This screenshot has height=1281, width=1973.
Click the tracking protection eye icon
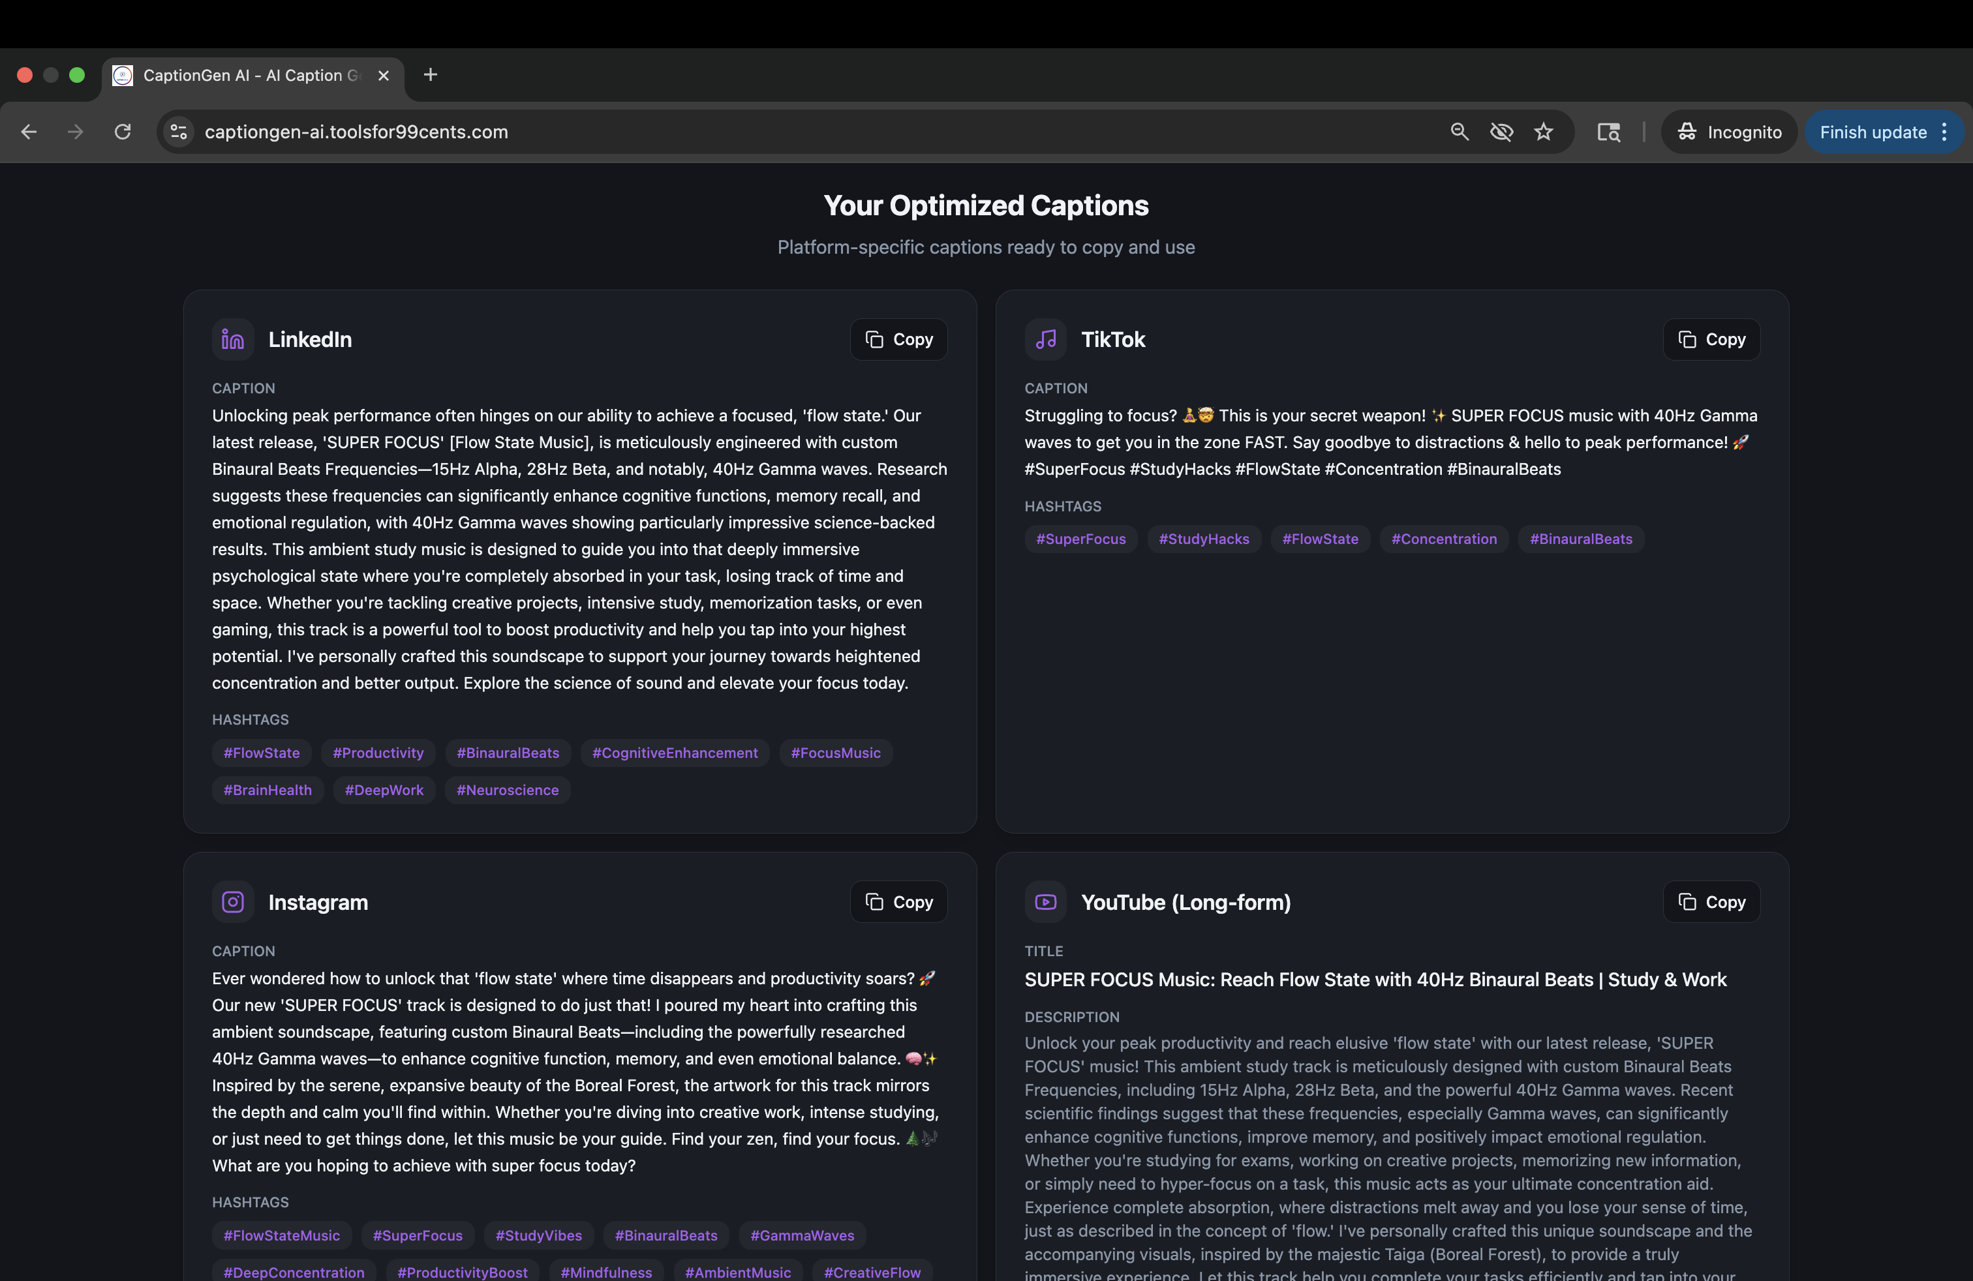[1501, 132]
